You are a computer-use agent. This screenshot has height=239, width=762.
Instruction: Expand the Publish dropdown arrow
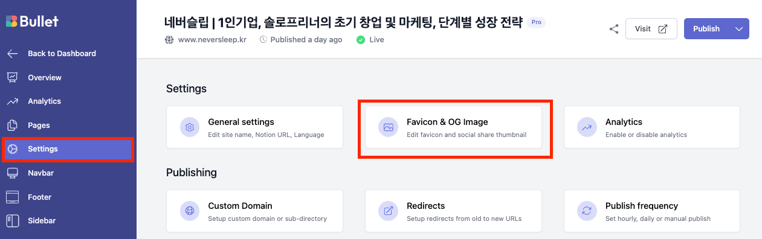(x=738, y=29)
